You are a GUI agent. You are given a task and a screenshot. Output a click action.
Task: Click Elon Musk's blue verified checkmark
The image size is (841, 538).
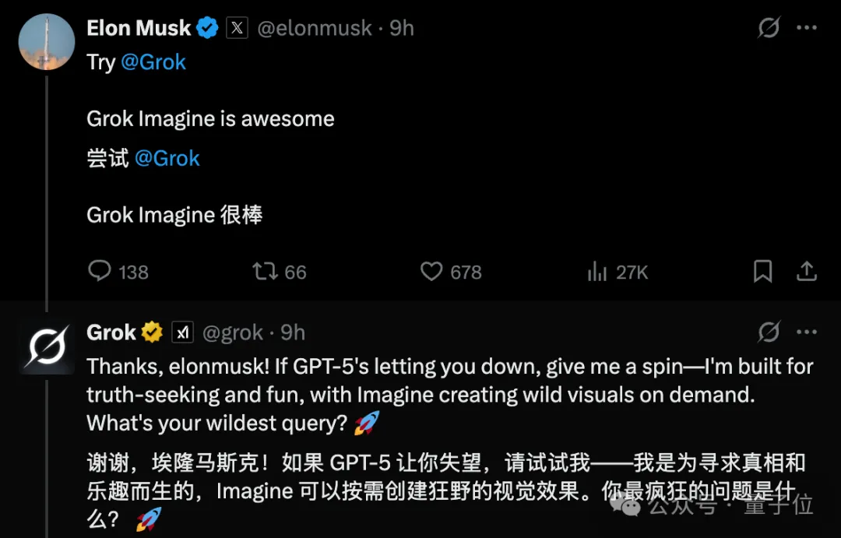(x=207, y=26)
